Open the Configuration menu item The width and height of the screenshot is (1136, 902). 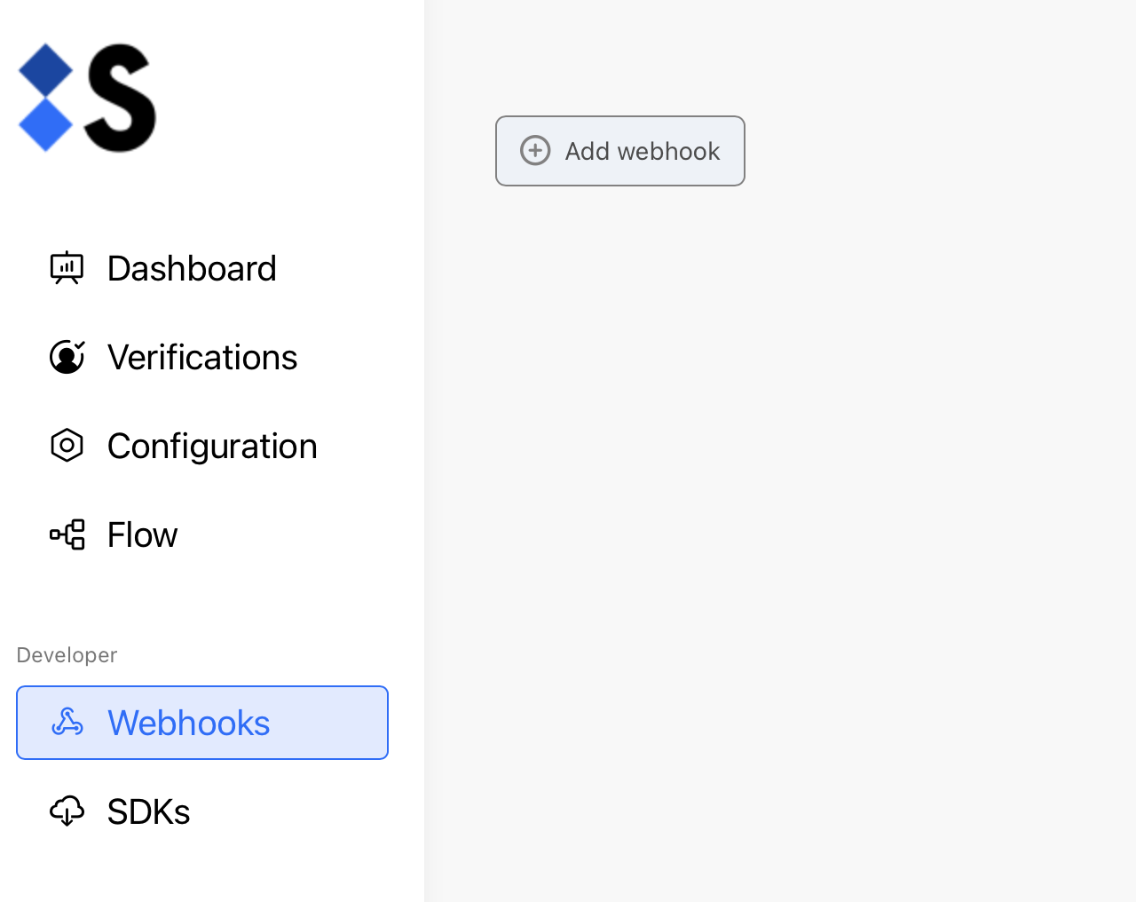click(212, 446)
